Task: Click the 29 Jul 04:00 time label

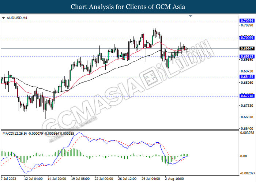Action: click(151, 179)
